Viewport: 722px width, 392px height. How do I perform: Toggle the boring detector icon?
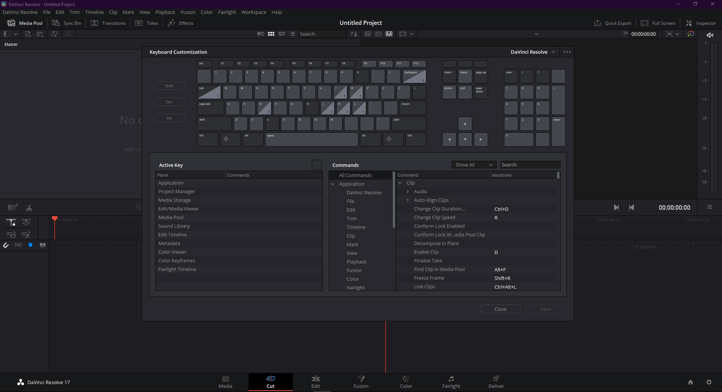pyautogui.click(x=13, y=207)
